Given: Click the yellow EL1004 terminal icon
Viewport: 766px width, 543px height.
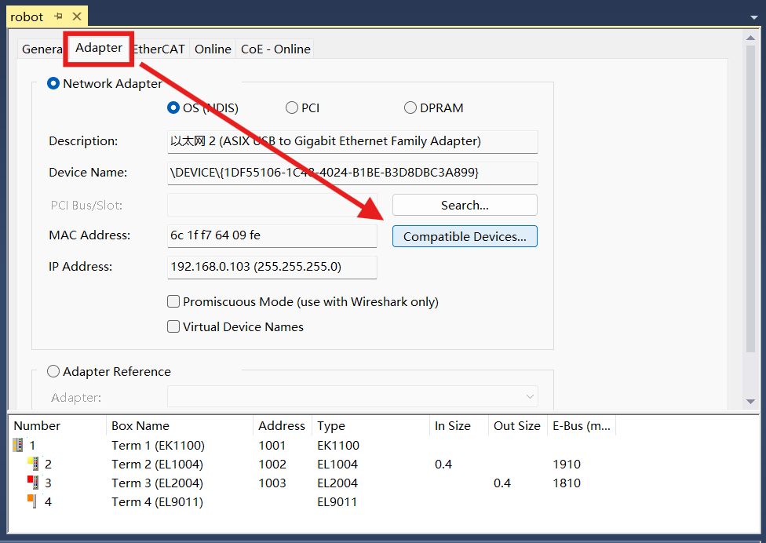Looking at the screenshot, I should click(x=33, y=465).
